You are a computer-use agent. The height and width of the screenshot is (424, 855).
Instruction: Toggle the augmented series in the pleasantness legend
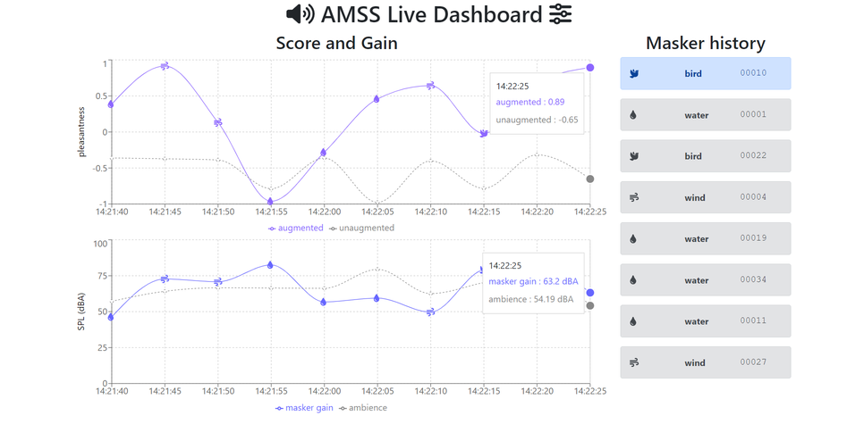[296, 229]
